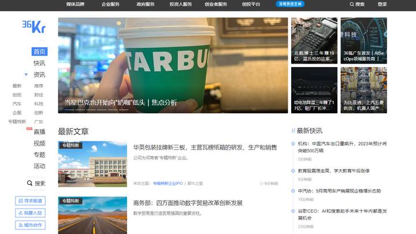Screen dimensions: 416x234
Task: Open newsflash 中汽协：9月商用车产销
Action: (339, 191)
